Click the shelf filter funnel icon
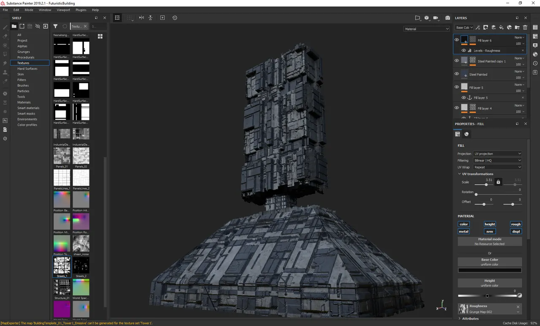This screenshot has width=540, height=326. (x=55, y=26)
